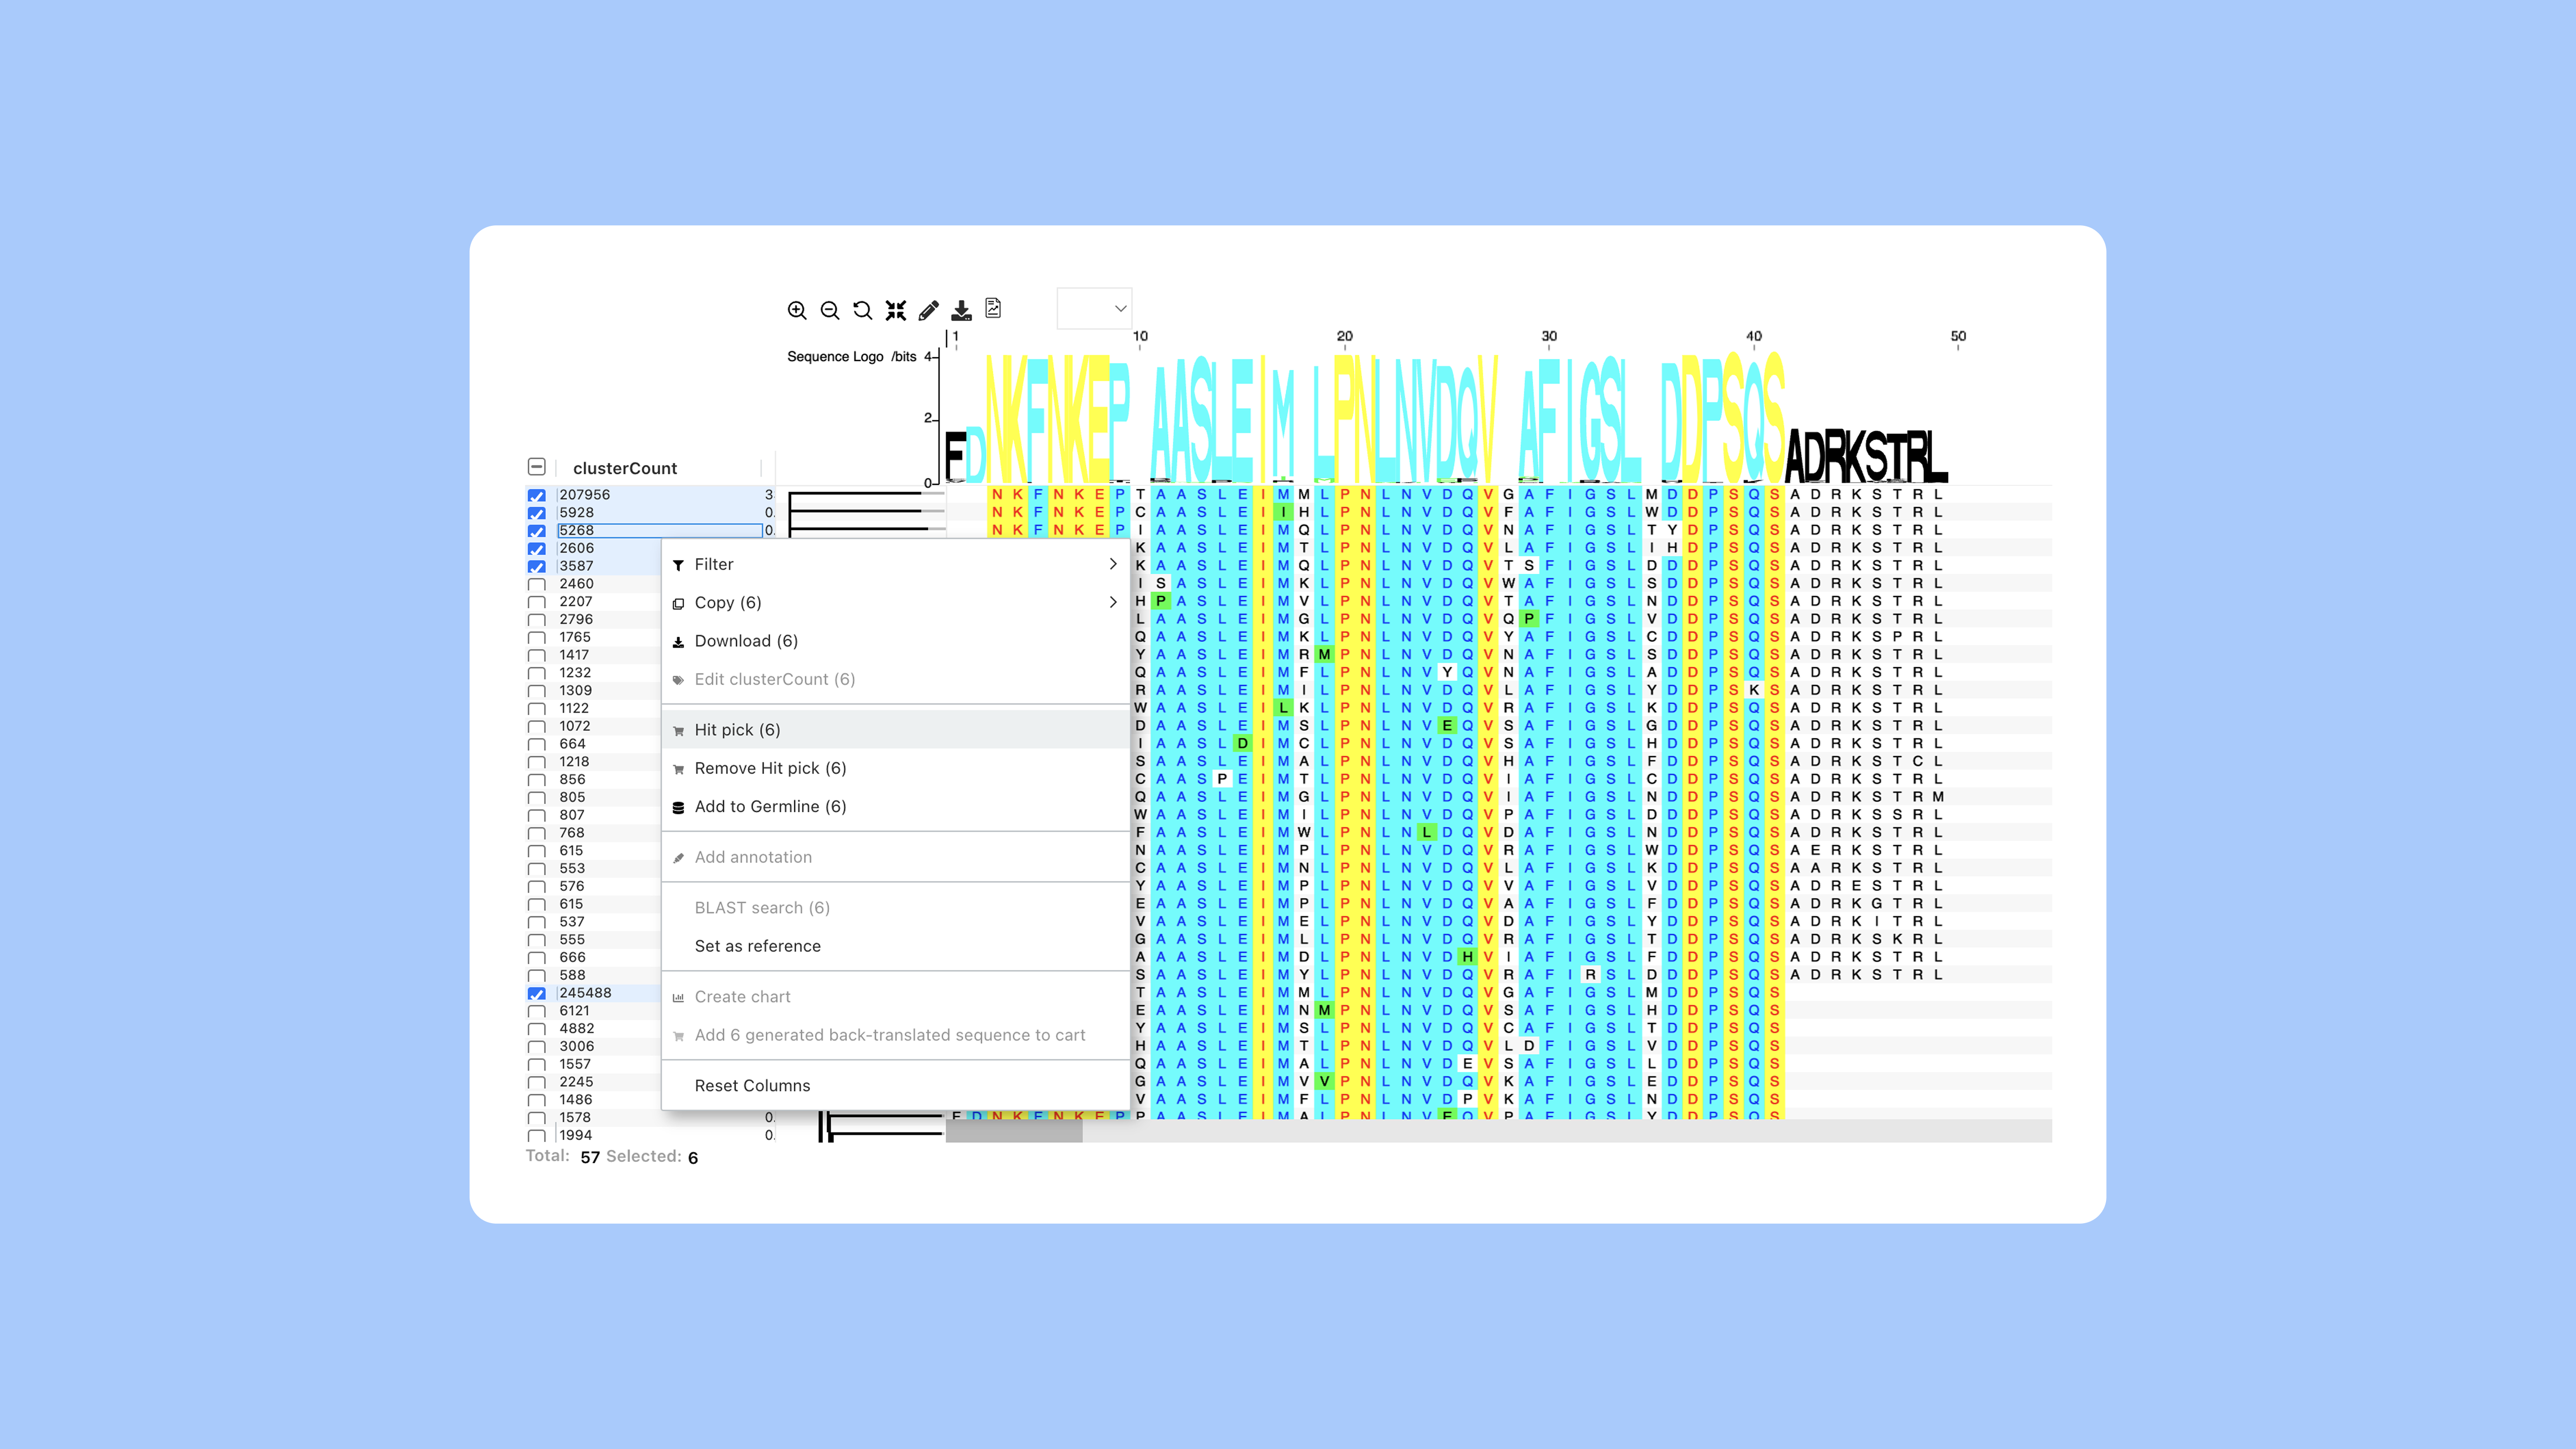
Task: Click ruler position marker 50
Action: coord(1958,336)
